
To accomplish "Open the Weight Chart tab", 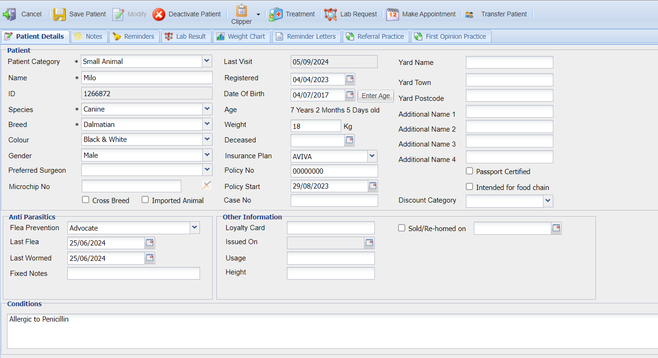I will [242, 36].
